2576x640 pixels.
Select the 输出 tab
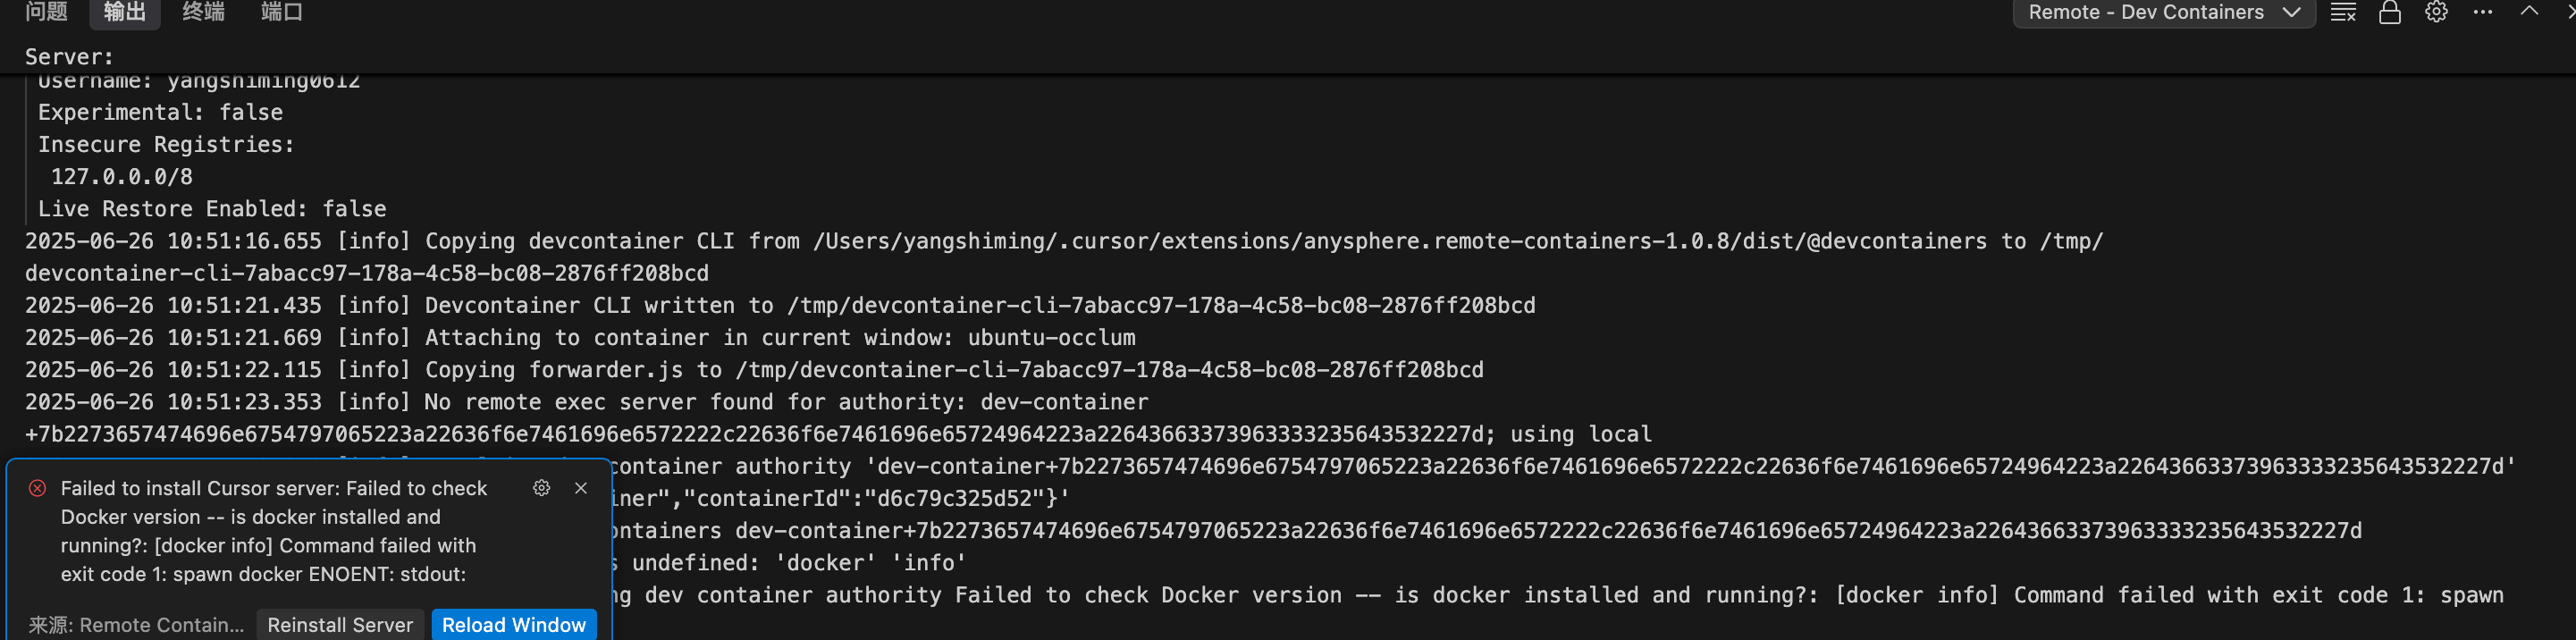point(125,12)
